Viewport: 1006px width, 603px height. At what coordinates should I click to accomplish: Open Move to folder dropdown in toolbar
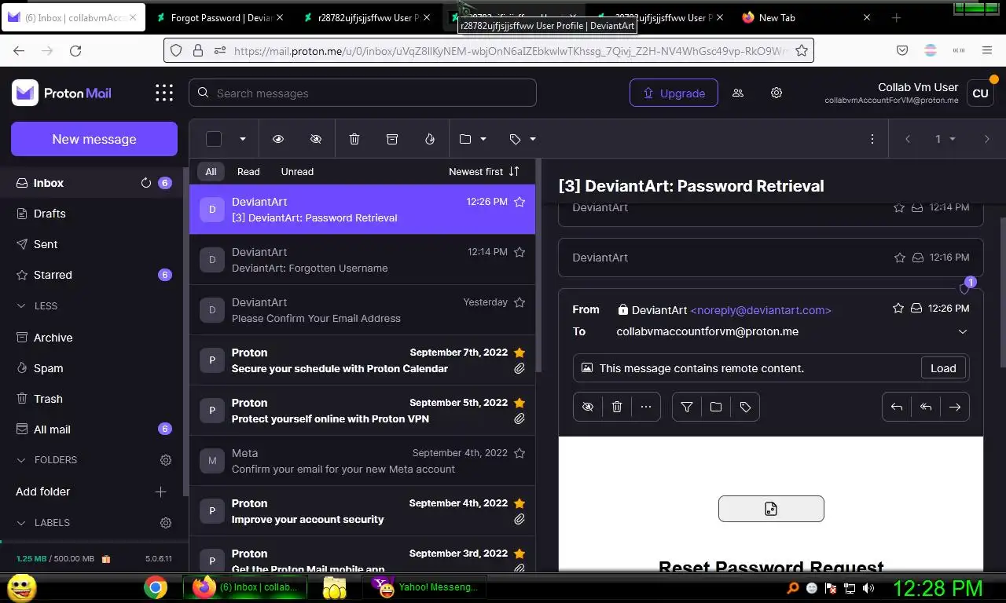tap(473, 139)
